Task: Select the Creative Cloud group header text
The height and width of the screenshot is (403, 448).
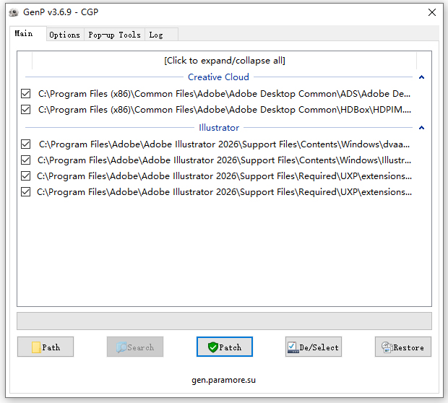Action: (218, 77)
